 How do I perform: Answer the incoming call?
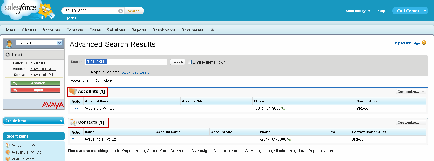pos(35,83)
